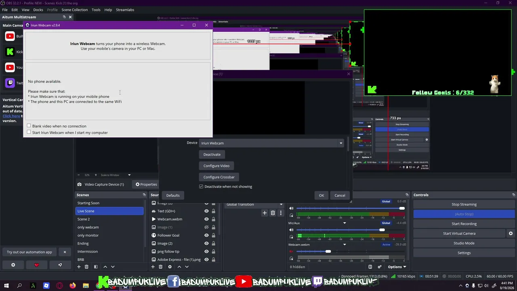The height and width of the screenshot is (291, 517).
Task: Click Stop Streaming in Controls
Action: (464, 205)
